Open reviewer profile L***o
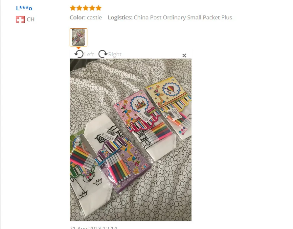This screenshot has width=293, height=229. [24, 8]
